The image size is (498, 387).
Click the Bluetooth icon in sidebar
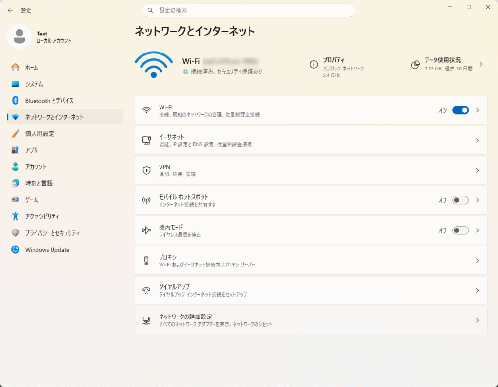click(15, 101)
